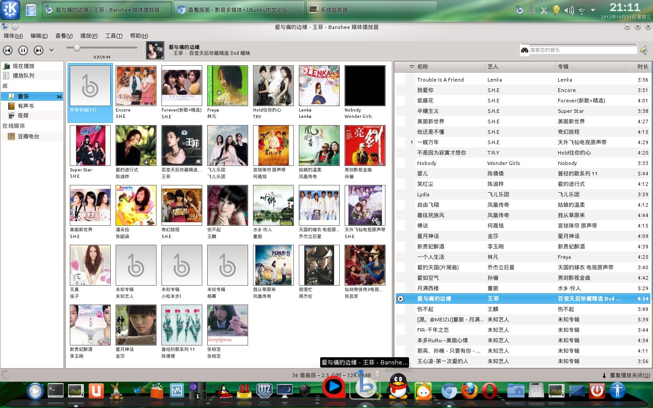Open the wireless network tray icon
The image size is (653, 408).
click(x=581, y=10)
